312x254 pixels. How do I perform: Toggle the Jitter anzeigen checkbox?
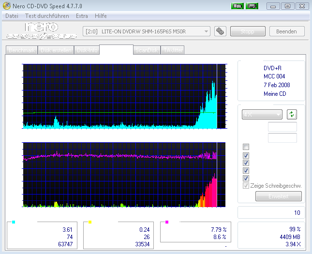coord(247,171)
